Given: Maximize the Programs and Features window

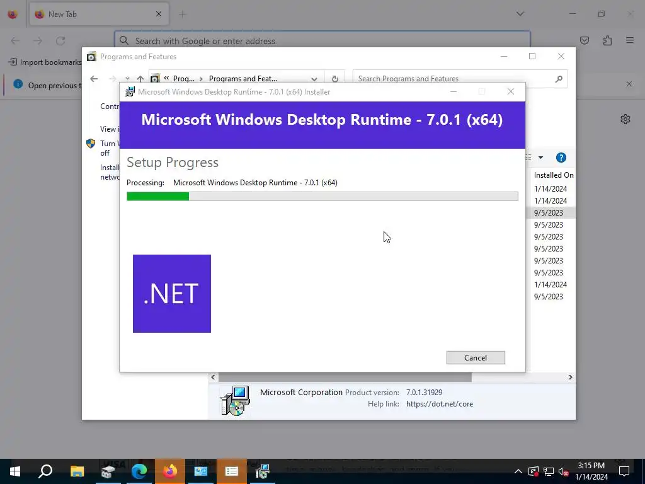Looking at the screenshot, I should (x=532, y=56).
